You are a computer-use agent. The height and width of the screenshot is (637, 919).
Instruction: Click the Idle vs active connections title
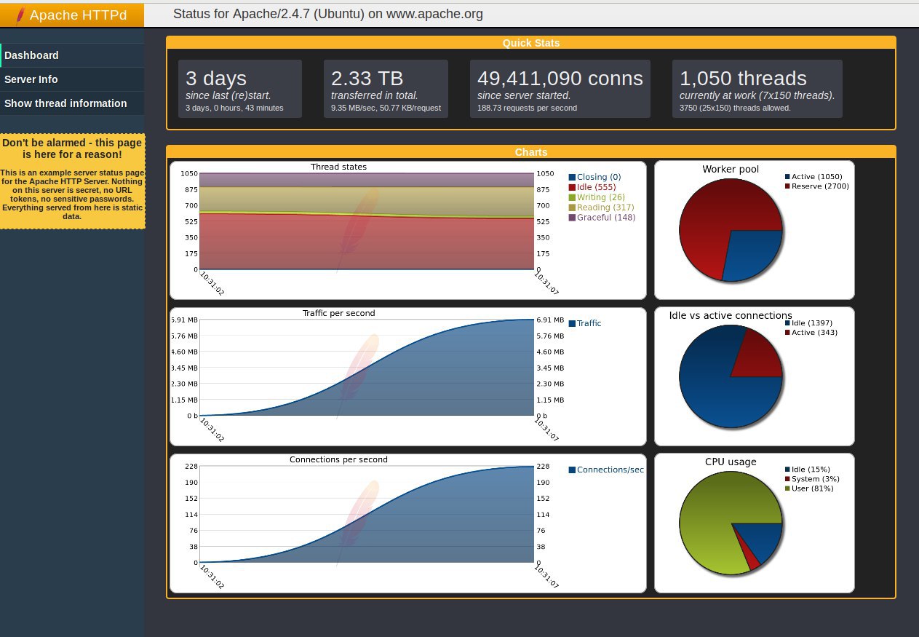coord(731,315)
